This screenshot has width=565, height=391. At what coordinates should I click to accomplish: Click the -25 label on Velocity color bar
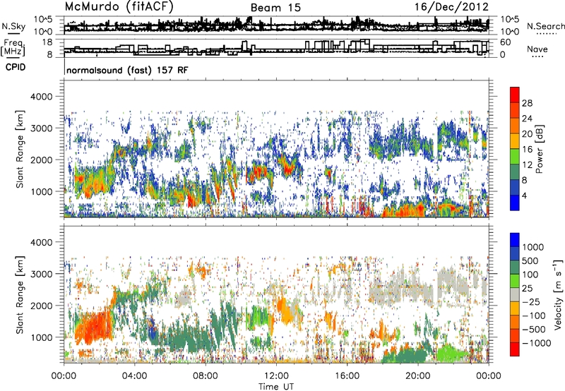[x=531, y=302]
